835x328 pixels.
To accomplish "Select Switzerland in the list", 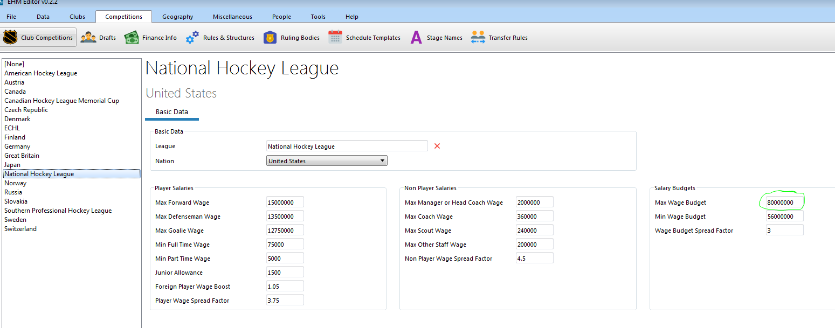I will click(71, 229).
